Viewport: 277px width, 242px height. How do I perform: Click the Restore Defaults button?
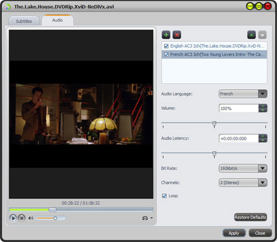(250, 217)
